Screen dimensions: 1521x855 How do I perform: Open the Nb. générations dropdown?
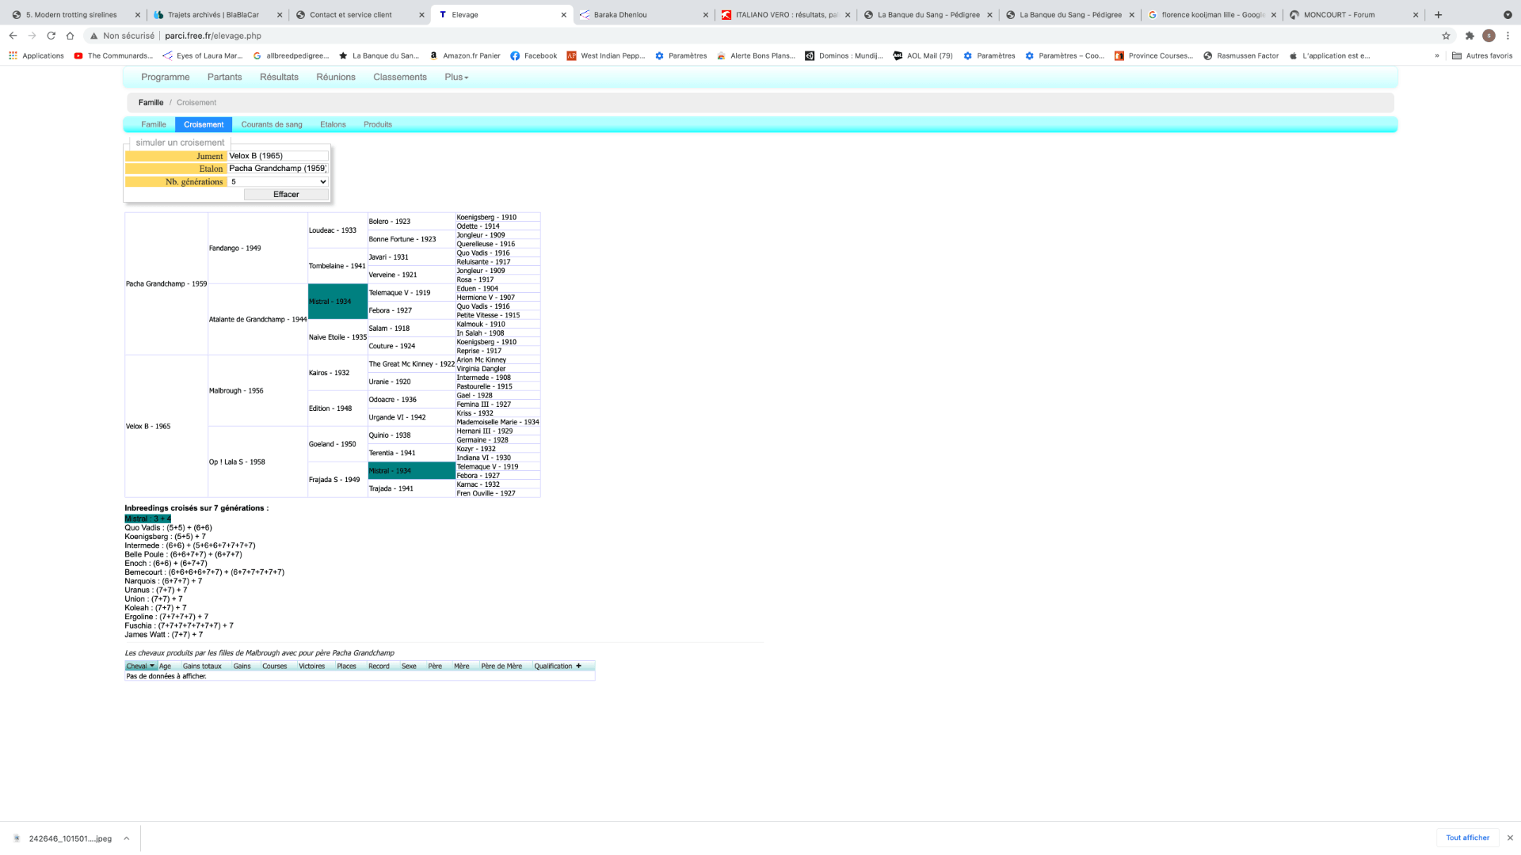click(277, 182)
